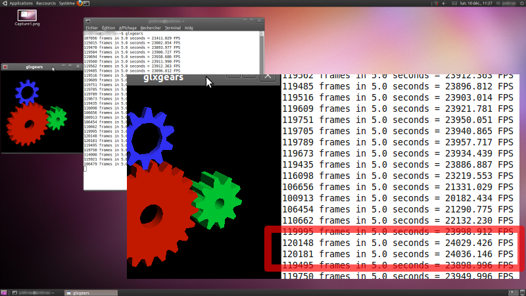Screen dimensions: 526x296
Task: Maximize the small glxgears window
Action: click(70, 66)
